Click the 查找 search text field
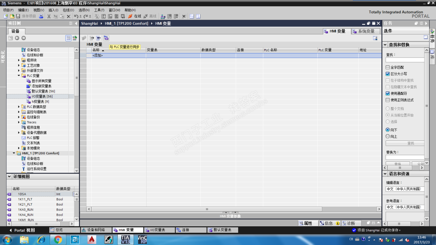 pyautogui.click(x=405, y=60)
